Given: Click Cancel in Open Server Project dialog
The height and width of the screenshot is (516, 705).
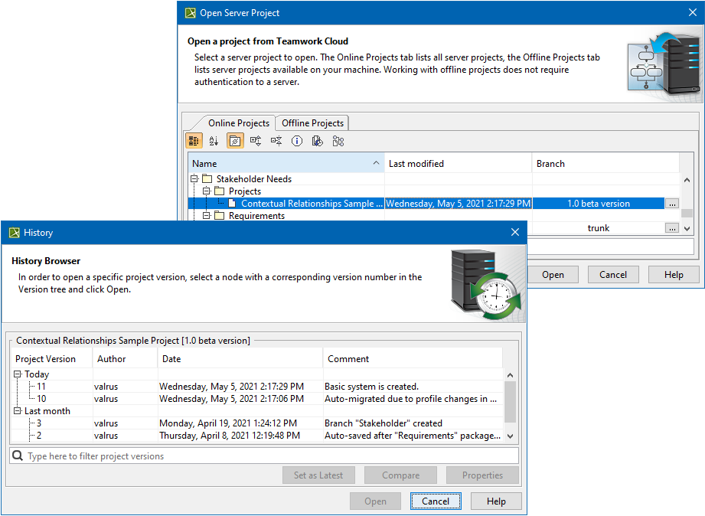Looking at the screenshot, I should pyautogui.click(x=613, y=274).
